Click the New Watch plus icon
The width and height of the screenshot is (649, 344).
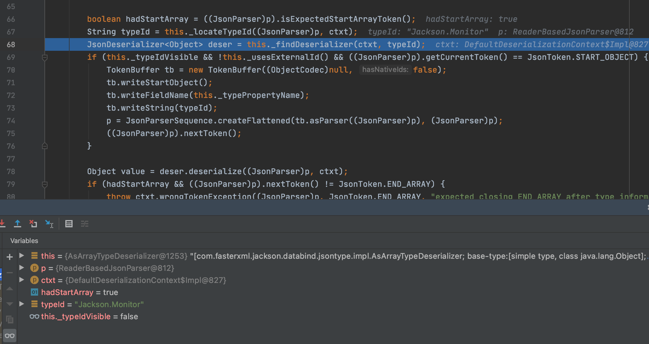pos(10,257)
